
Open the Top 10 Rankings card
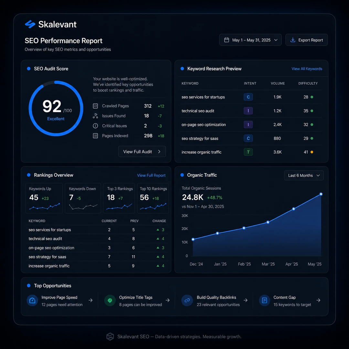tap(153, 198)
